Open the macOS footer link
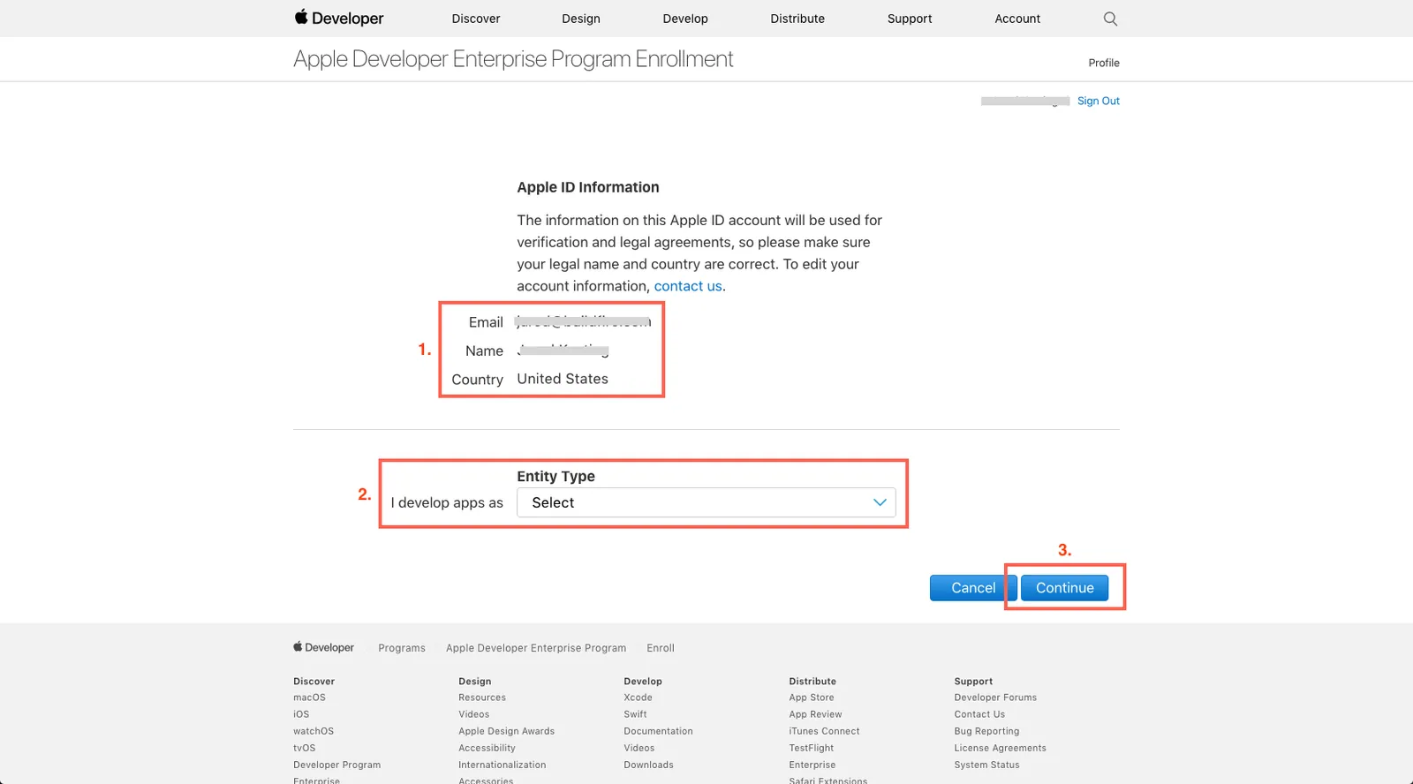This screenshot has width=1413, height=784. click(x=309, y=697)
